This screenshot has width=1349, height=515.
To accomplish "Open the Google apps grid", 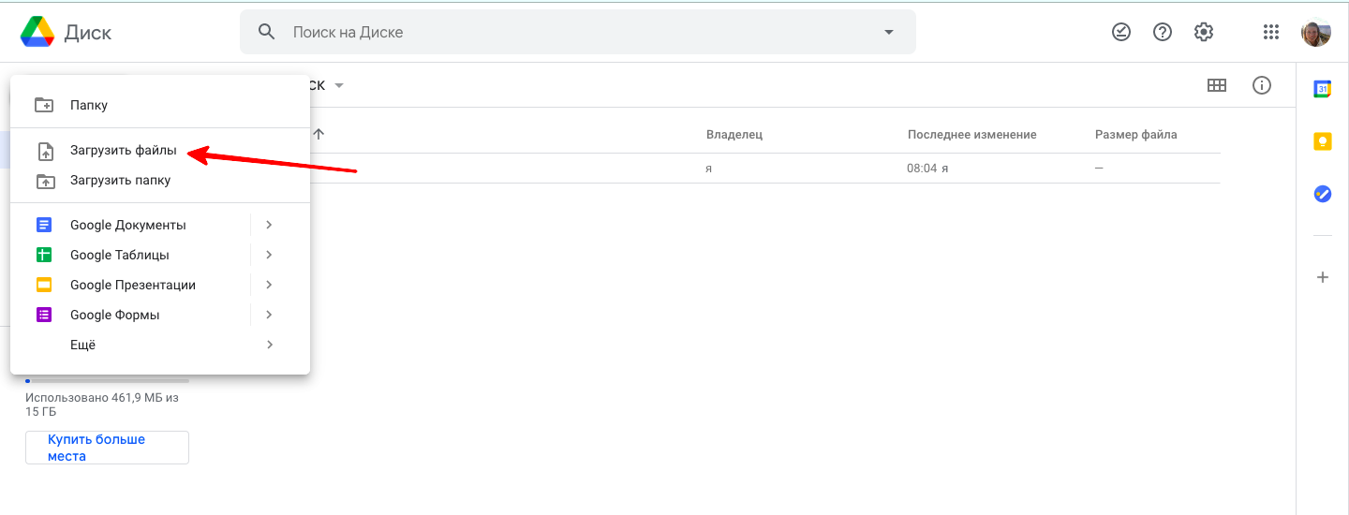I will click(x=1271, y=32).
